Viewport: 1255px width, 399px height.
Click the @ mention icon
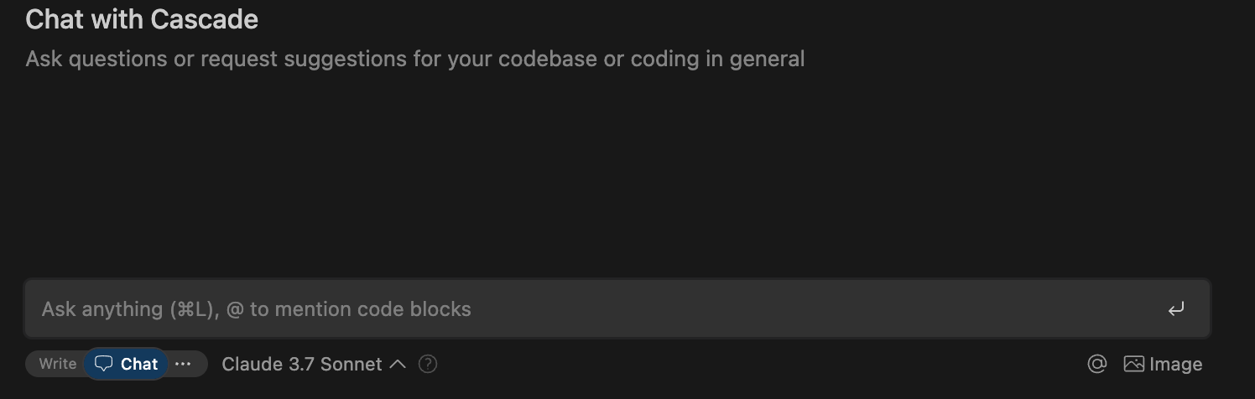tap(1096, 364)
